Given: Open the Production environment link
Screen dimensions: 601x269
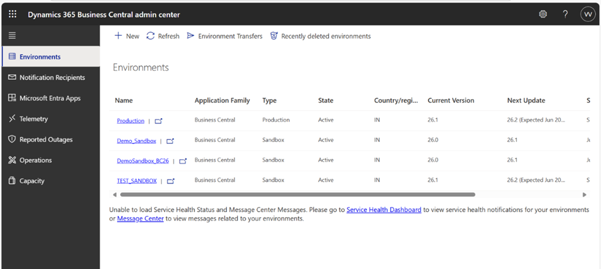Looking at the screenshot, I should pos(130,121).
